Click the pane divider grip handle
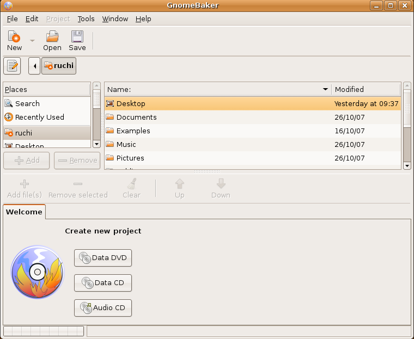The height and width of the screenshot is (339, 414). (x=207, y=171)
